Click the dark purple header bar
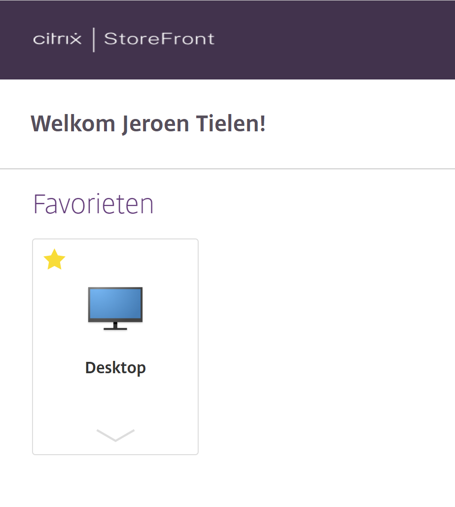Screen dimensions: 455x507 [323, 39]
